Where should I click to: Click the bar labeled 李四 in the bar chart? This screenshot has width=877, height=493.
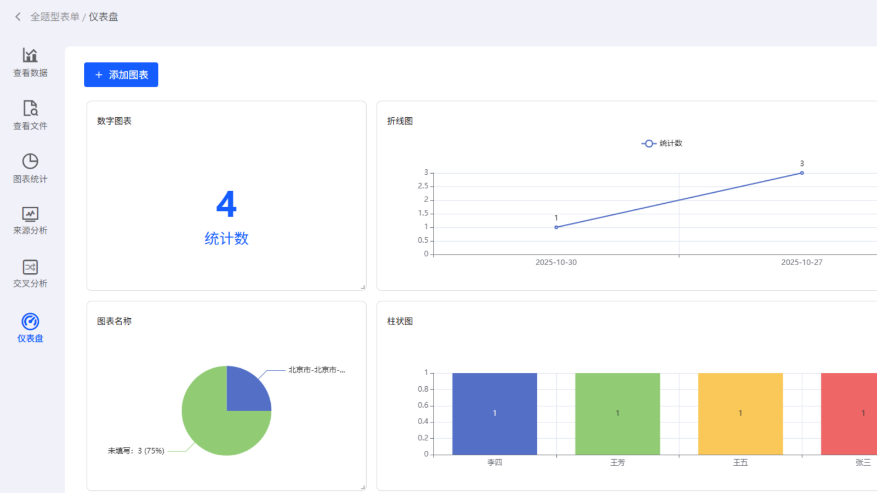pos(494,414)
